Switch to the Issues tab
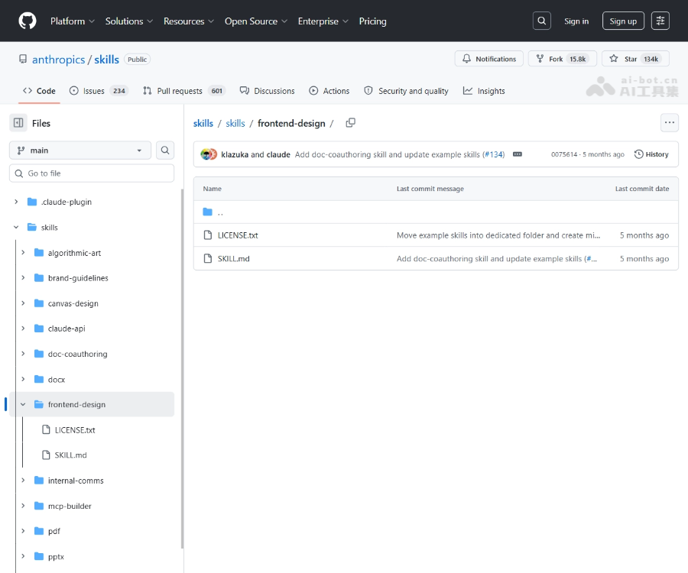The image size is (688, 573). [x=99, y=91]
